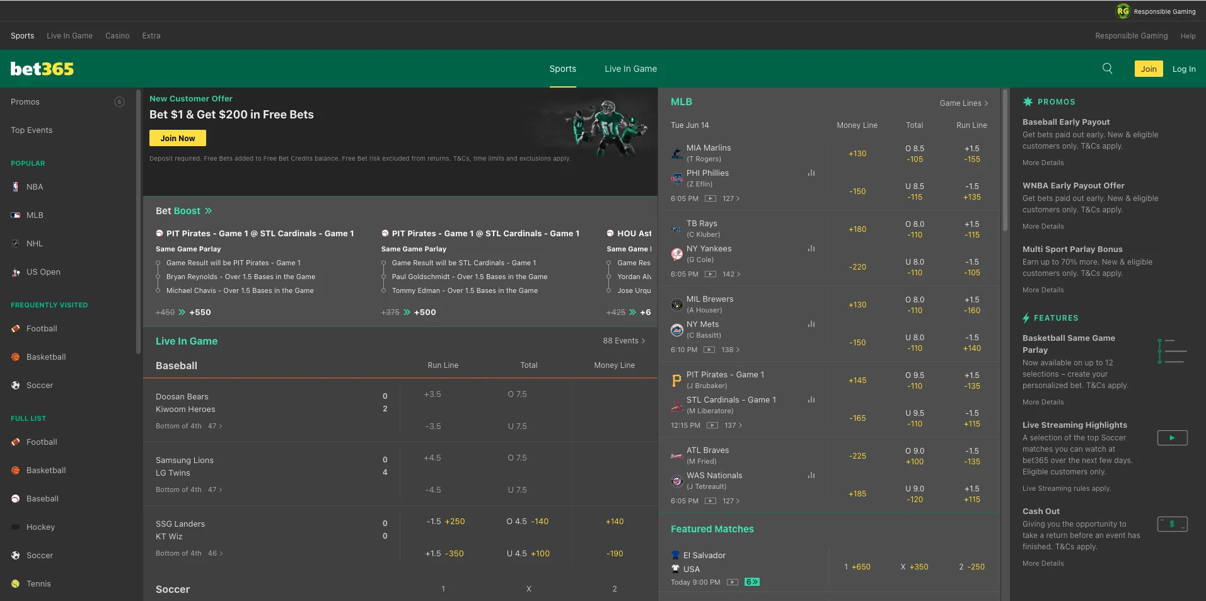Expand 127 markets for Marlins vs Phillies

731,198
